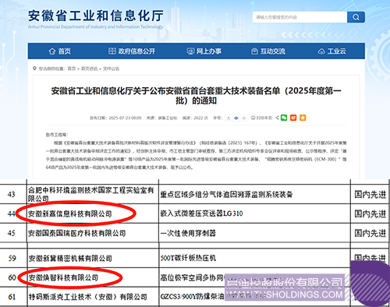Set font size to large (大)

pos(229,118)
